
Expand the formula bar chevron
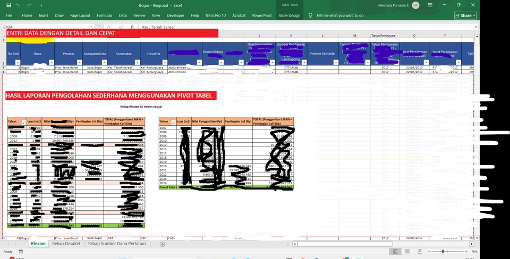[476, 27]
